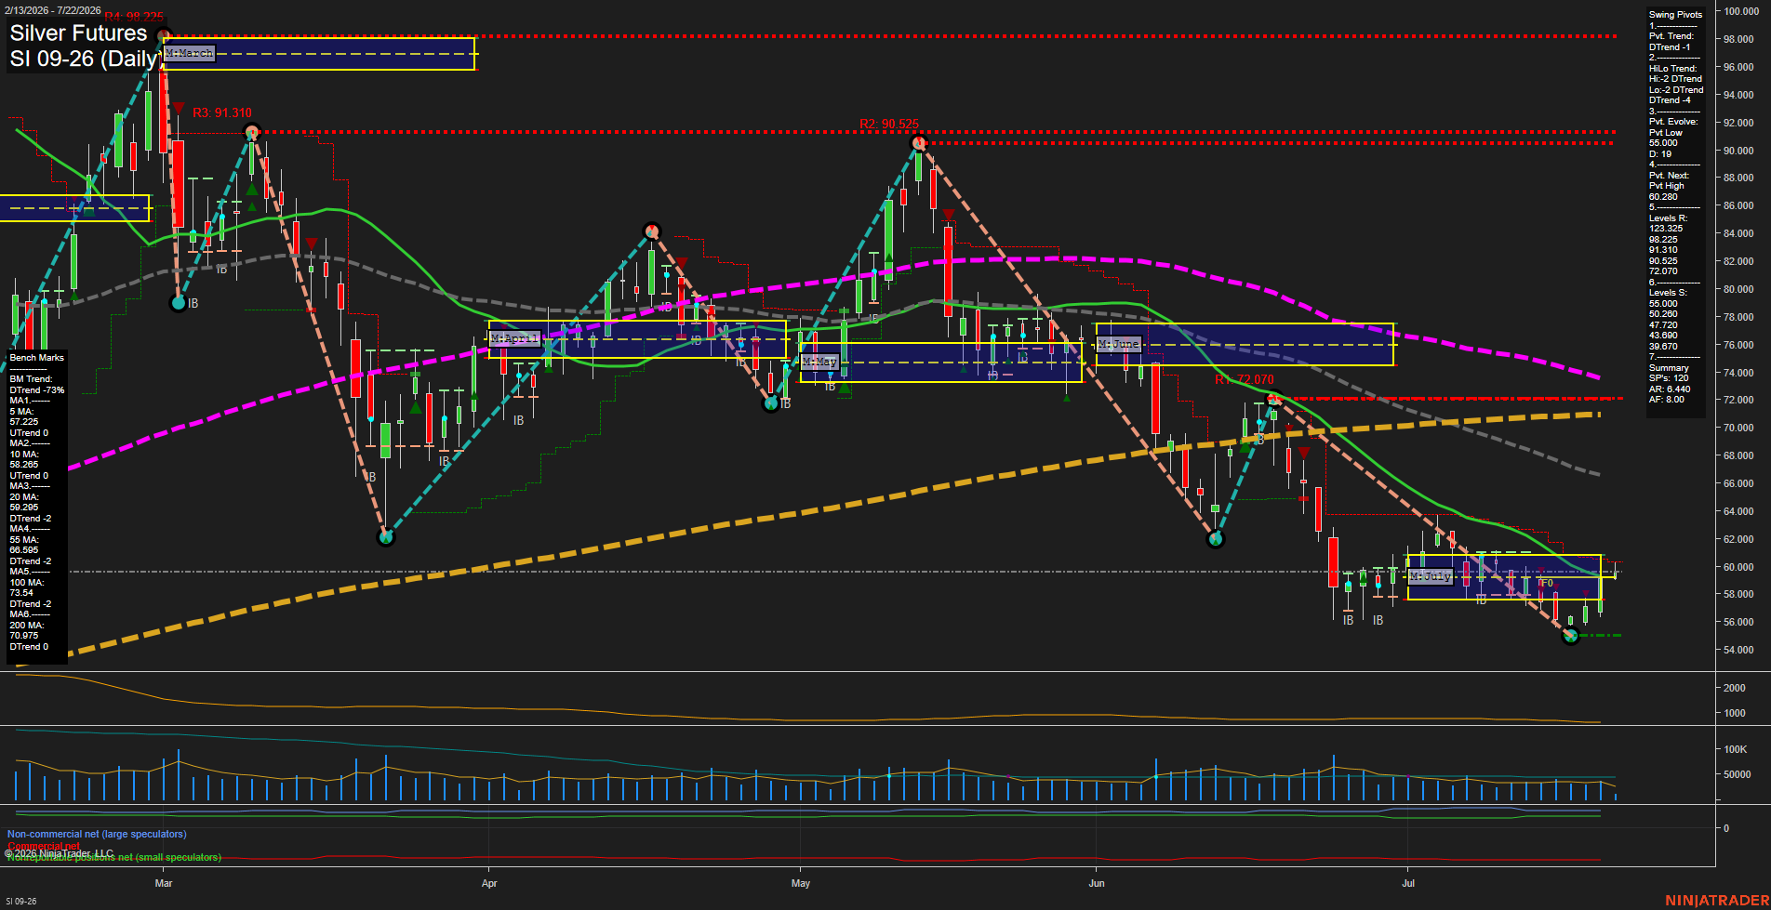Click the F0 label inside the July range
The width and height of the screenshot is (1771, 910).
1546,584
